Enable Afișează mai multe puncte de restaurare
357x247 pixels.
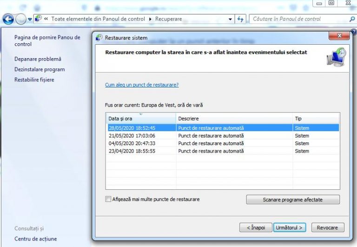[x=108, y=199]
